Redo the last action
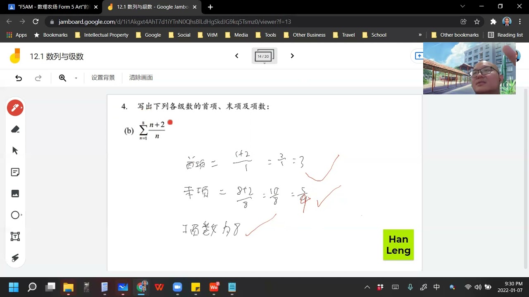This screenshot has height=297, width=529. point(38,78)
